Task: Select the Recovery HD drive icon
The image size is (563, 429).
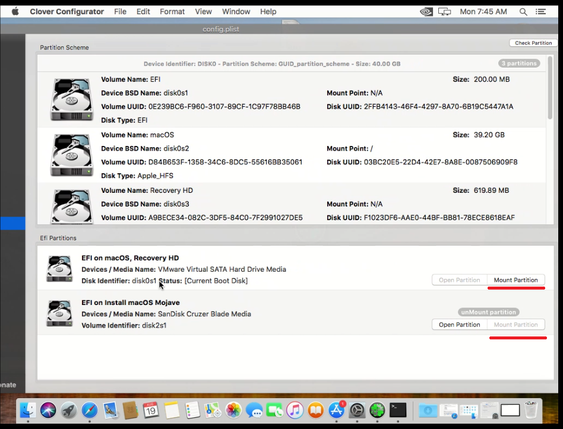Action: click(x=72, y=206)
